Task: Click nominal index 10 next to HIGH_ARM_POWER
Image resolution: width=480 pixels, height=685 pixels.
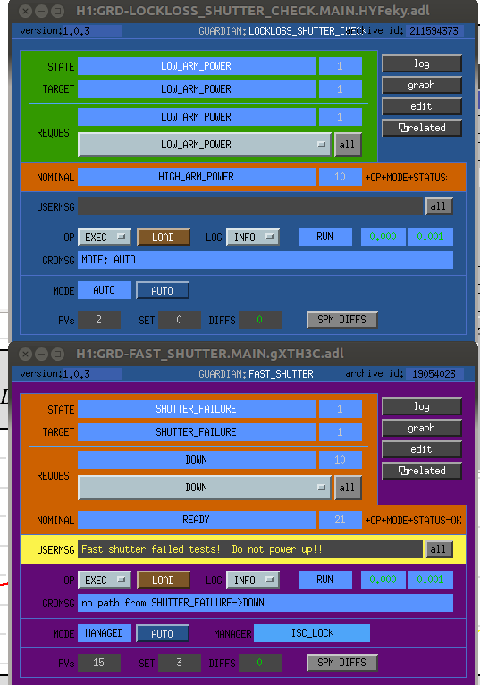Action: click(340, 177)
